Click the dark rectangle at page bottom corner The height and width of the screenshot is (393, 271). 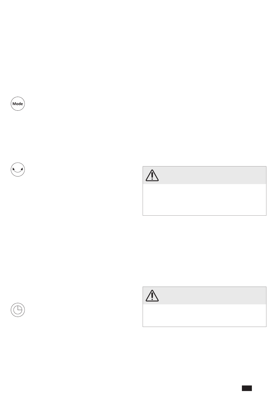pos(247,388)
